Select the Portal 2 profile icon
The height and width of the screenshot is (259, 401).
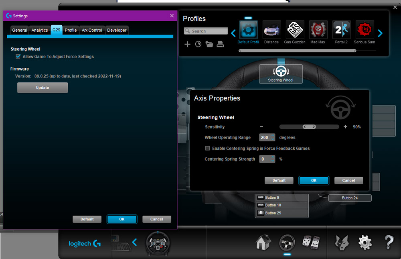pyautogui.click(x=341, y=29)
